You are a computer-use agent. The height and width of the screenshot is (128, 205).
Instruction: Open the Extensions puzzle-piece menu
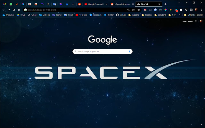point(181,10)
